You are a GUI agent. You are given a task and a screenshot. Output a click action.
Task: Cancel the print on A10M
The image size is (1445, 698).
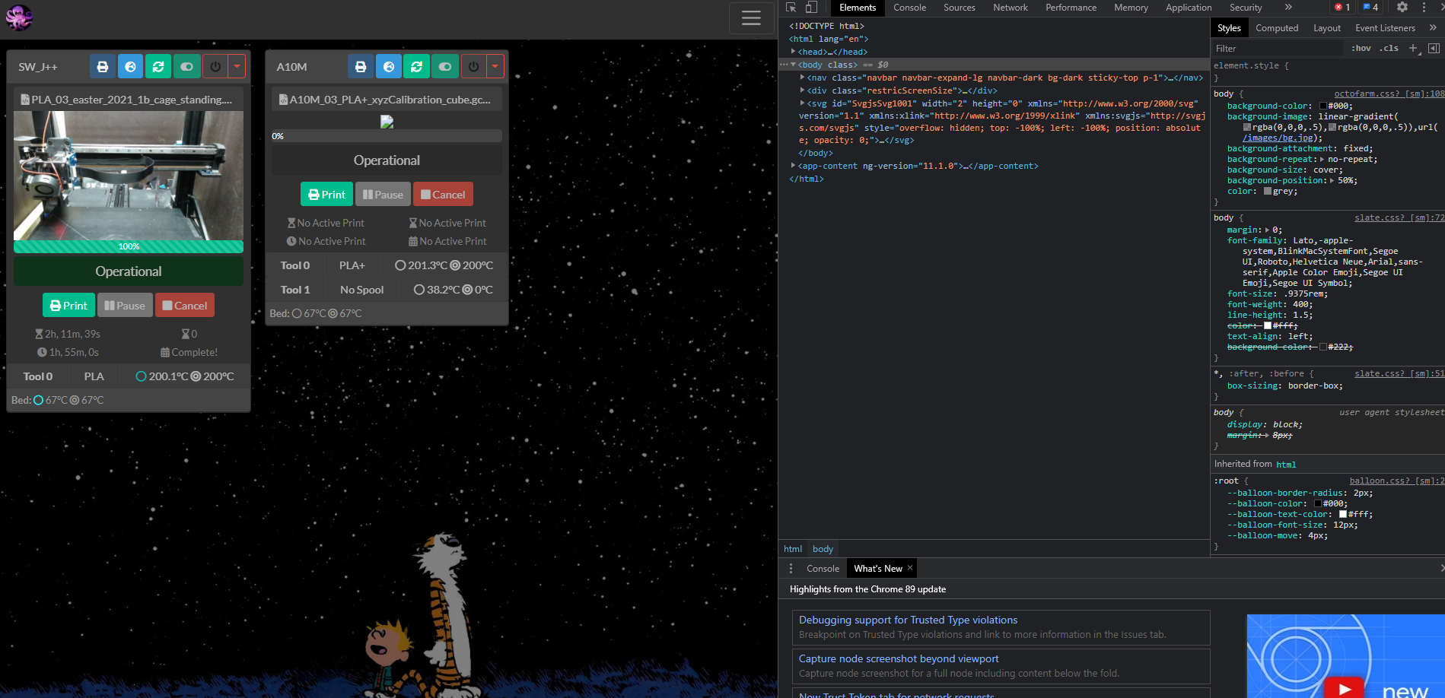(443, 194)
